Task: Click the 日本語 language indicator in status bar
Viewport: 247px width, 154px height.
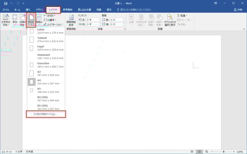Action: click(29, 152)
